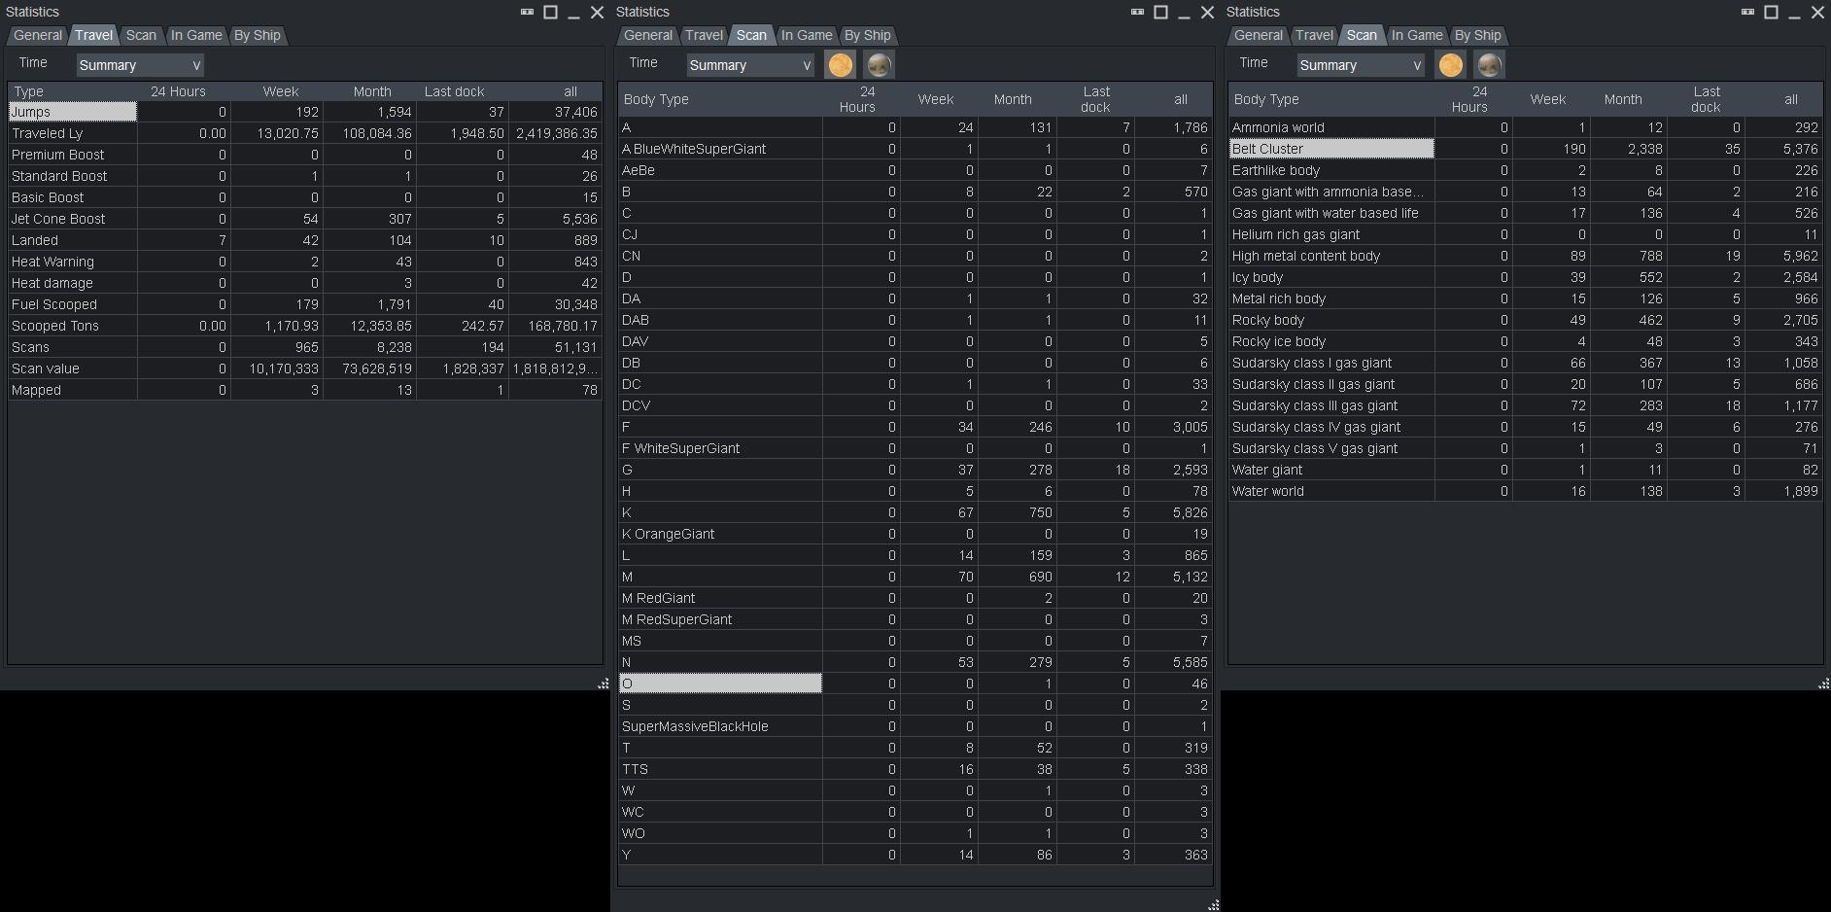
Task: Click the all column header in right window
Action: [x=1784, y=99]
